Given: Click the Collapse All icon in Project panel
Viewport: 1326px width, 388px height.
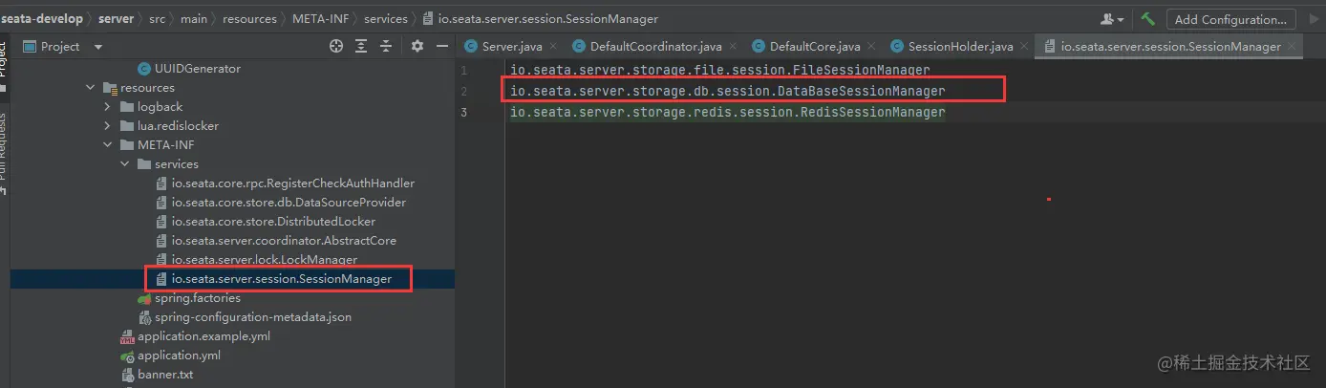Looking at the screenshot, I should (386, 46).
